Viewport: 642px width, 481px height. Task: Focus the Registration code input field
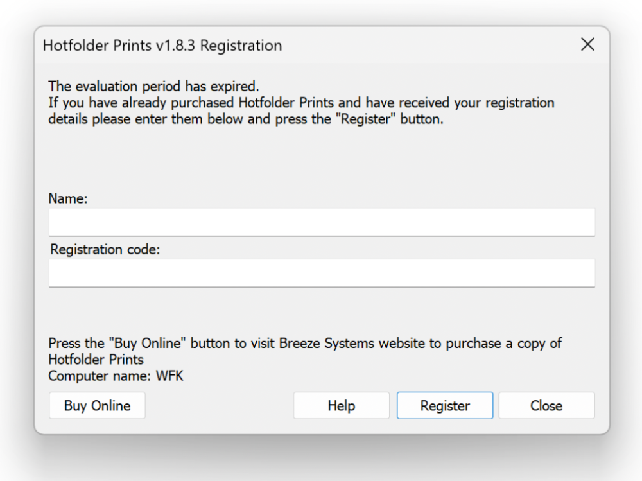click(322, 273)
